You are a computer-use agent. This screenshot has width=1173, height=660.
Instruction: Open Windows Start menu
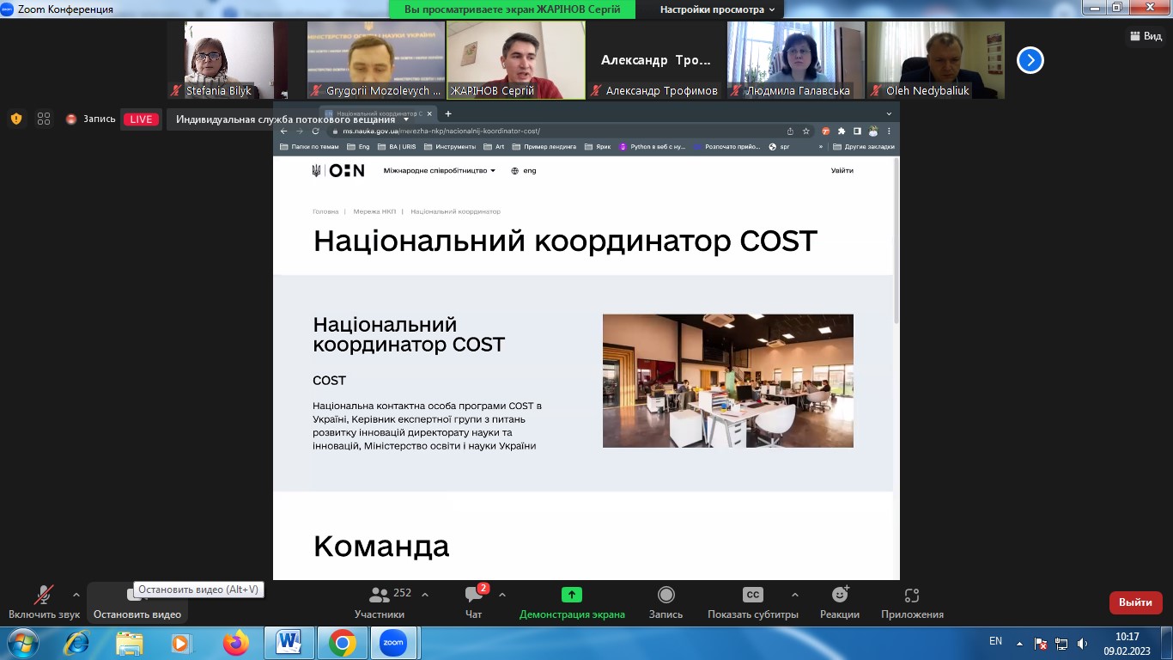tap(21, 643)
